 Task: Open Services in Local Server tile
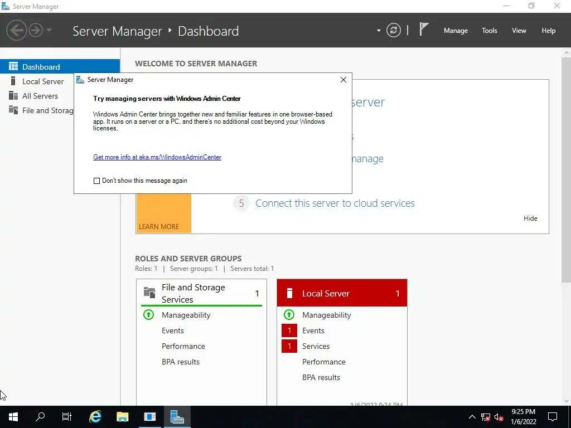[x=316, y=347]
